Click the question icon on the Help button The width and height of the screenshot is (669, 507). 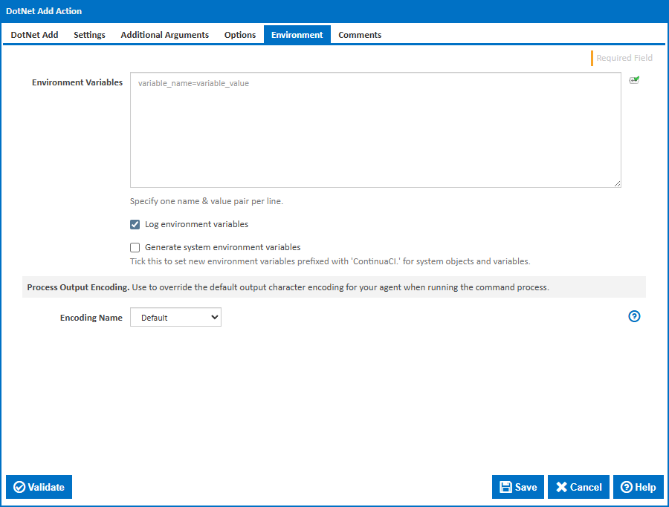click(x=627, y=487)
